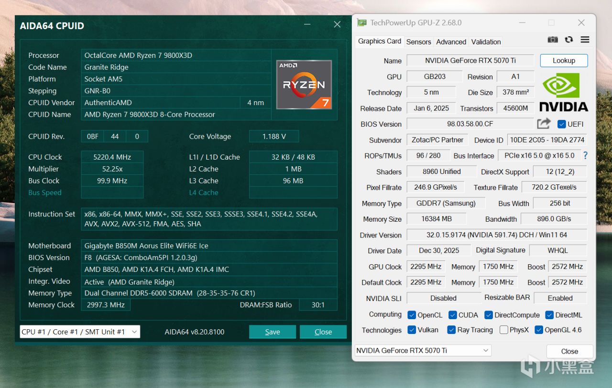612x388 pixels.
Task: Click the Close button in AIDA64 CPUID
Action: [323, 332]
